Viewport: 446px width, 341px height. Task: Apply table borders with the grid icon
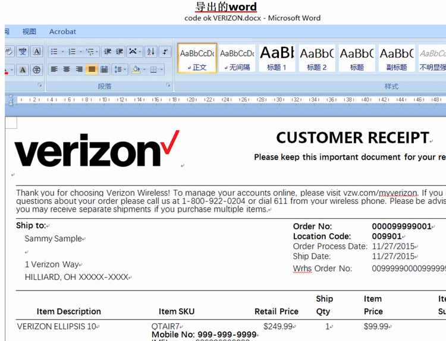tap(153, 69)
